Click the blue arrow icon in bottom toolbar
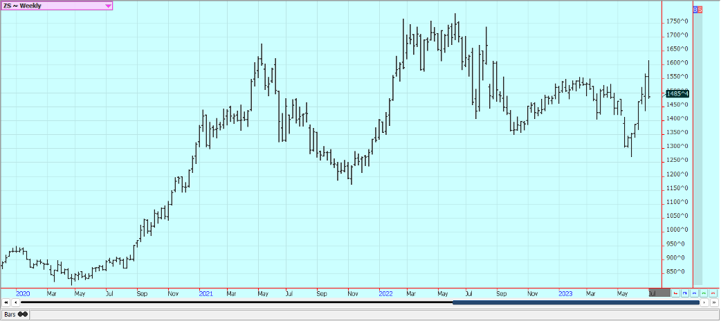The height and width of the screenshot is (321, 721). [685, 294]
